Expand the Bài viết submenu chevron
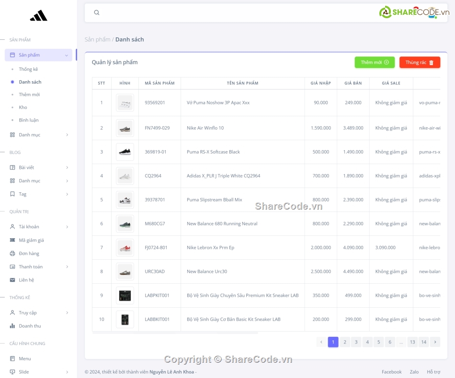The width and height of the screenshot is (455, 378). (x=67, y=167)
